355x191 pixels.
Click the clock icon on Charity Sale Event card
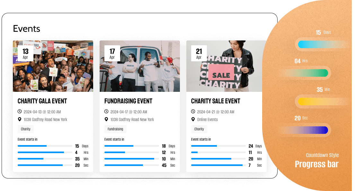[x=193, y=112]
